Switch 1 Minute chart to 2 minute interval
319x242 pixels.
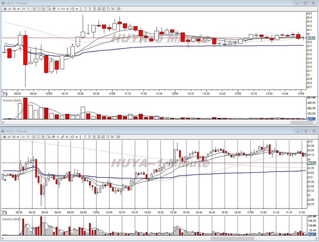coord(85,137)
